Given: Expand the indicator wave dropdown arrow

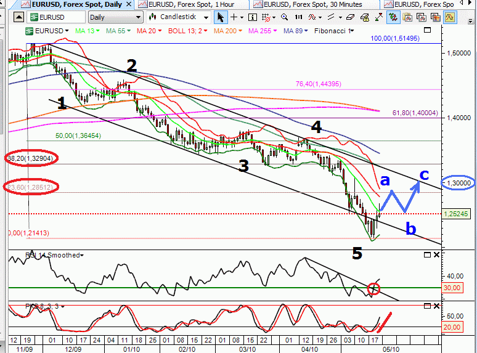Looking at the screenshot, I should point(320,18).
